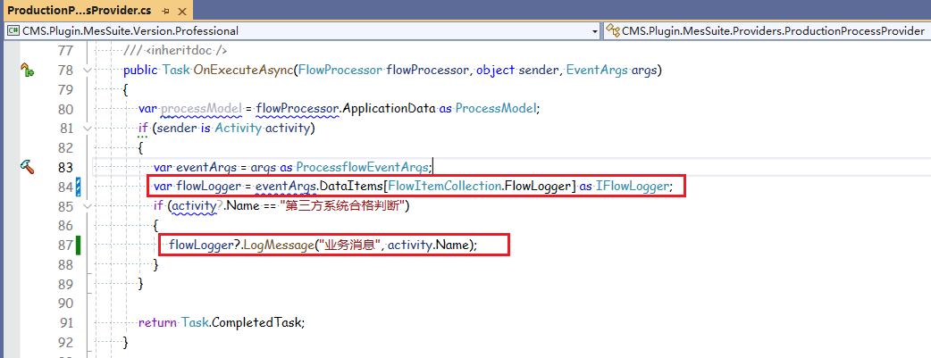Click the bookmark marker beside line 84
Screen dimensions: 931x358
point(79,187)
